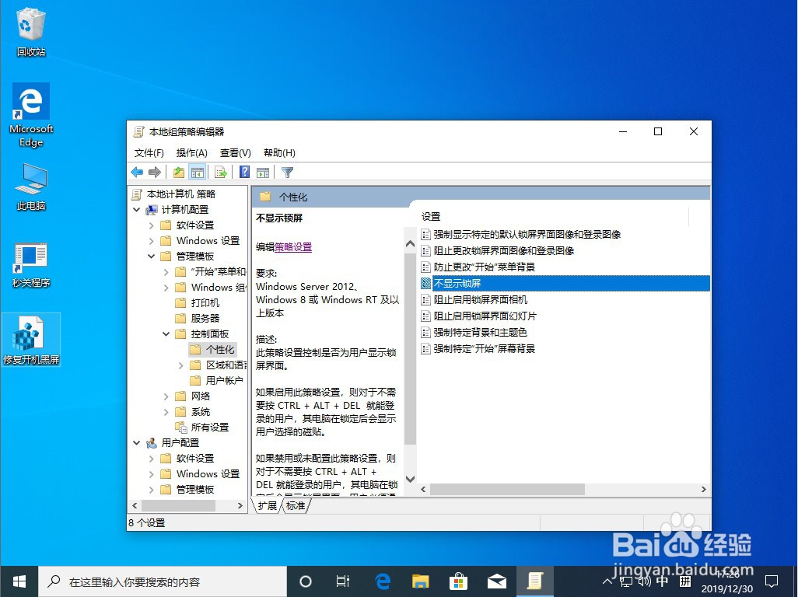The image size is (798, 597).
Task: Click the blue Help question mark icon
Action: [x=245, y=172]
